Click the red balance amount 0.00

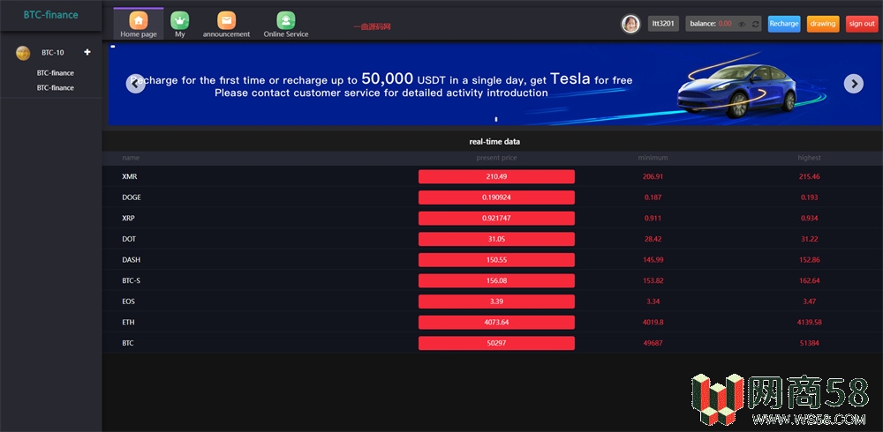pyautogui.click(x=725, y=24)
